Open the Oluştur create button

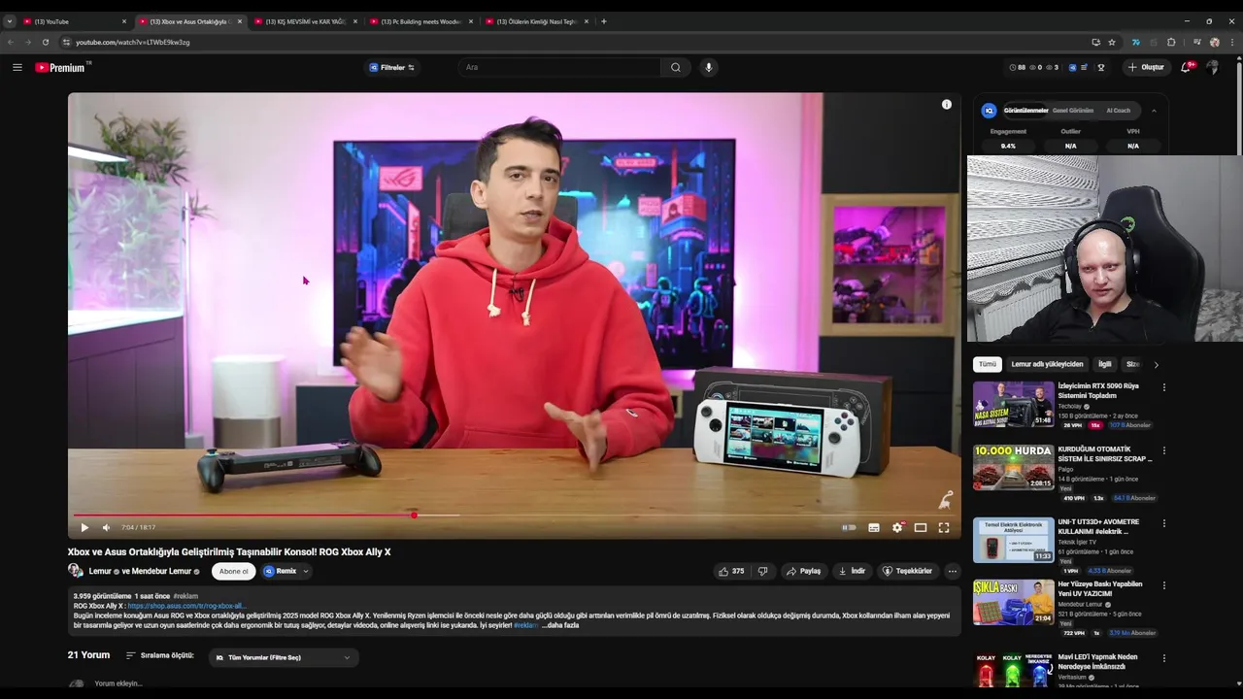click(1146, 67)
